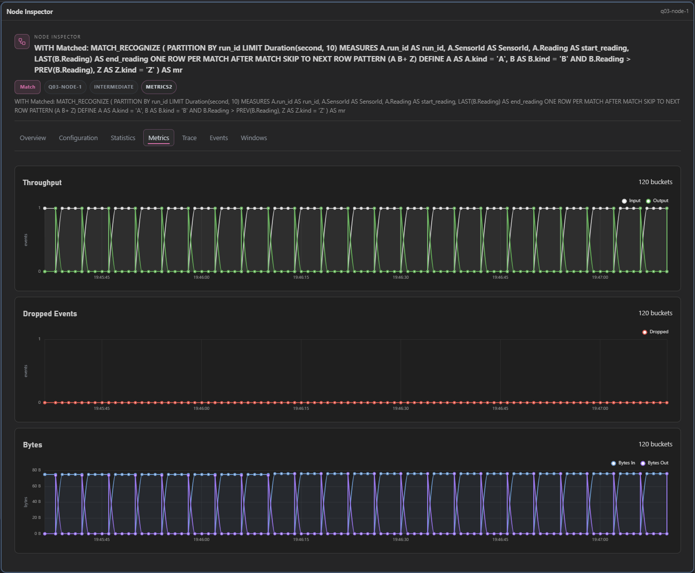Open the Events tab
Viewport: 695px width, 573px height.
(x=219, y=138)
